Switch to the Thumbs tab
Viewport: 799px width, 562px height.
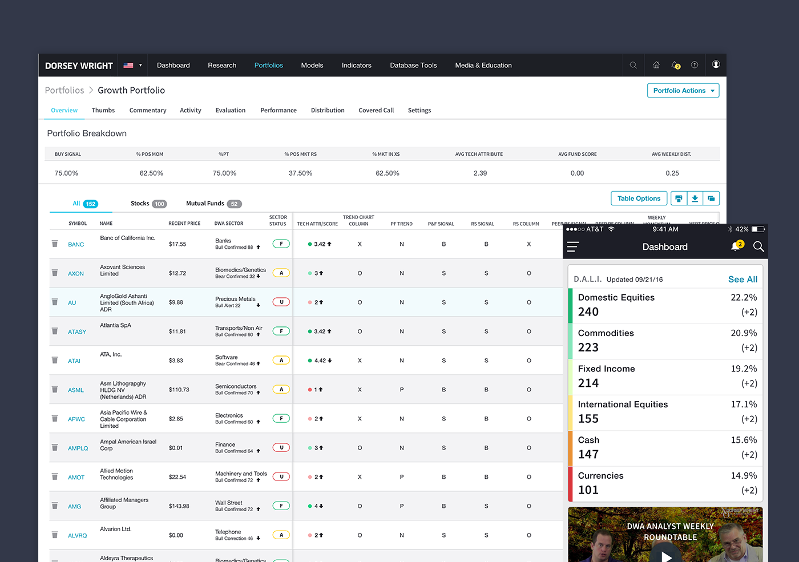103,111
